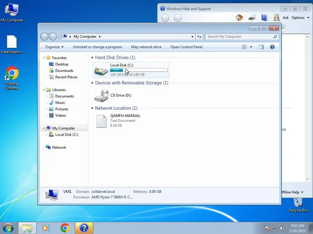Image resolution: width=313 pixels, height=234 pixels.
Task: Open Browse Help book icon
Action: [264, 18]
